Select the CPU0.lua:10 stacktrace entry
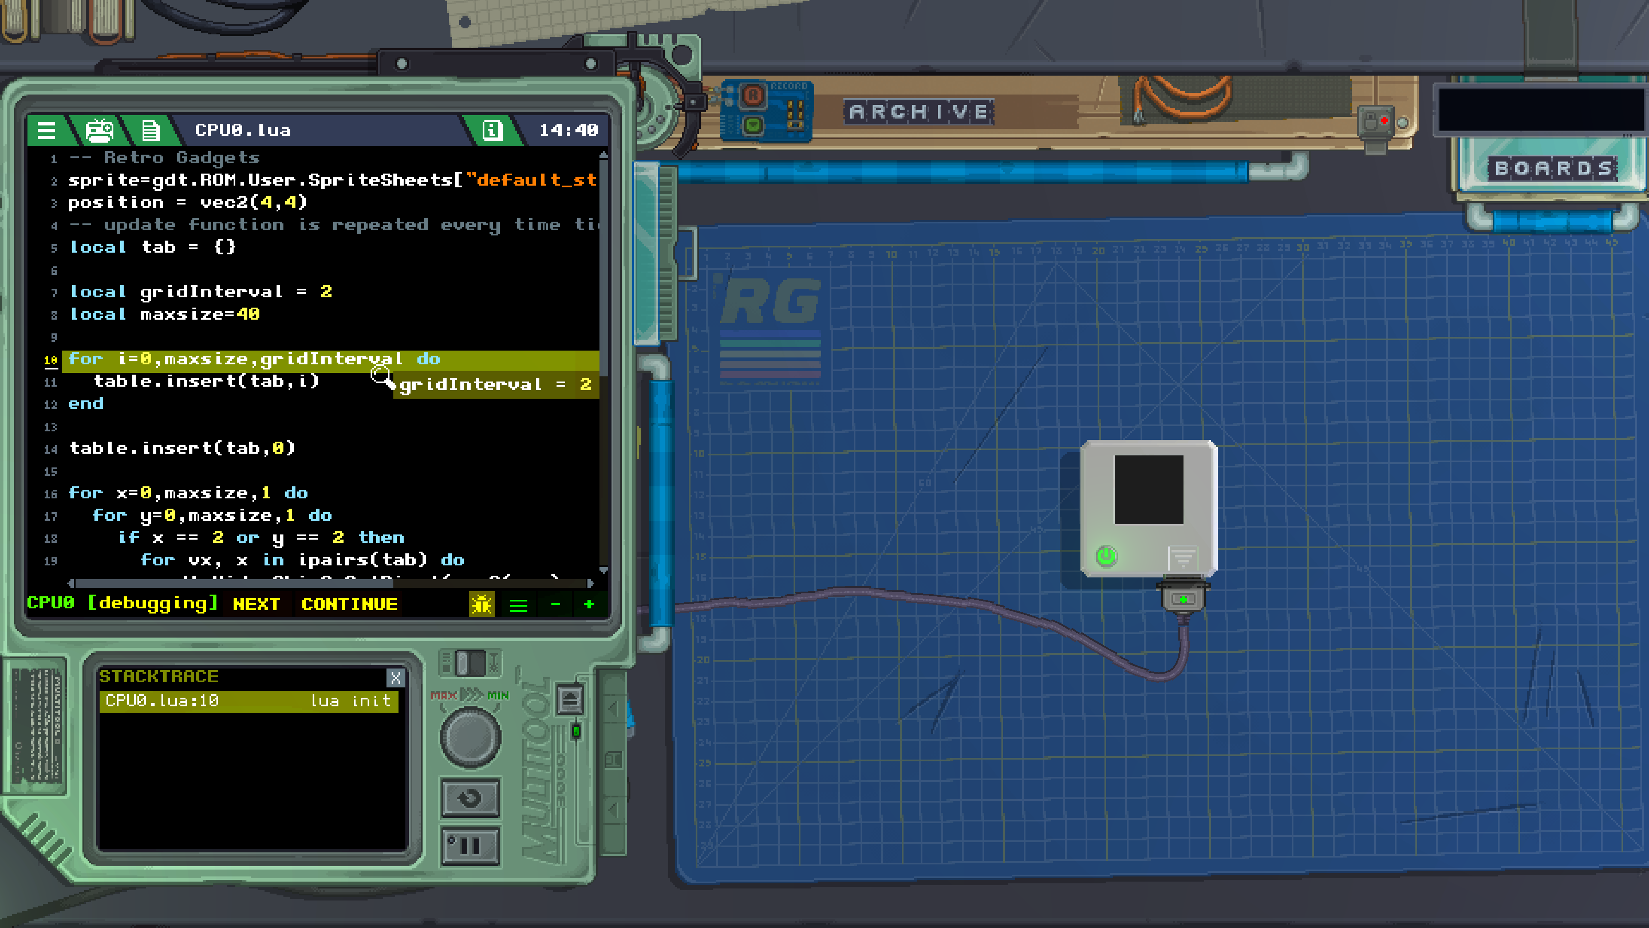The height and width of the screenshot is (928, 1649). (248, 701)
